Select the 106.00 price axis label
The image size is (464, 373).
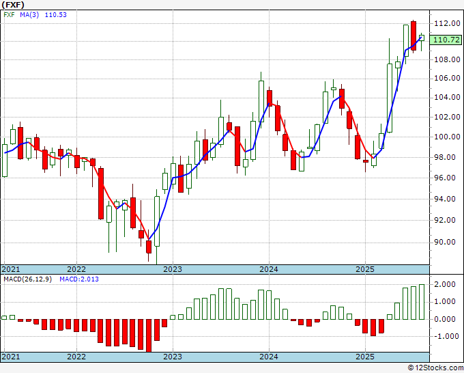(x=447, y=78)
